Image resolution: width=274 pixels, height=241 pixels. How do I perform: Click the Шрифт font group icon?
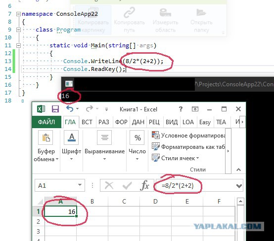pyautogui.click(x=71, y=138)
